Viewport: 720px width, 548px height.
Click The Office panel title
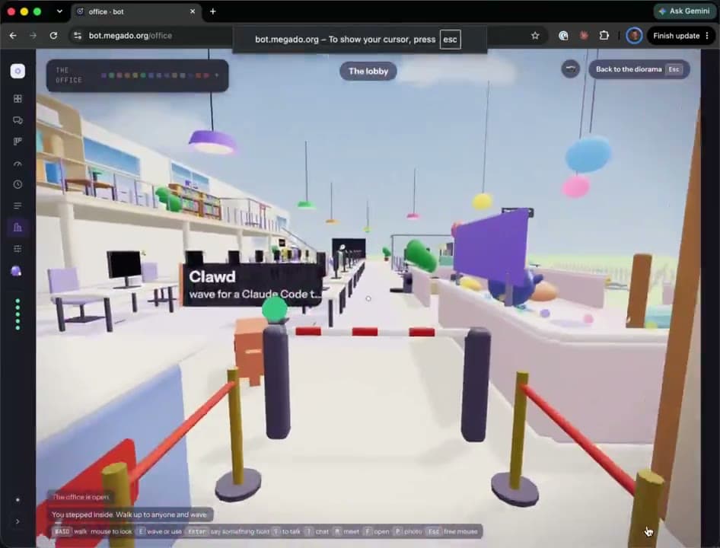click(68, 75)
